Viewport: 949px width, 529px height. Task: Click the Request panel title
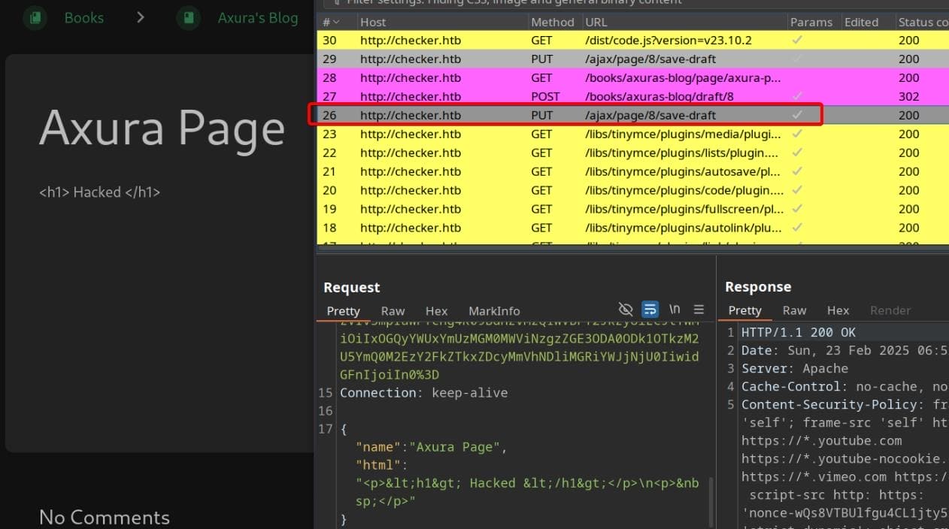click(x=352, y=287)
